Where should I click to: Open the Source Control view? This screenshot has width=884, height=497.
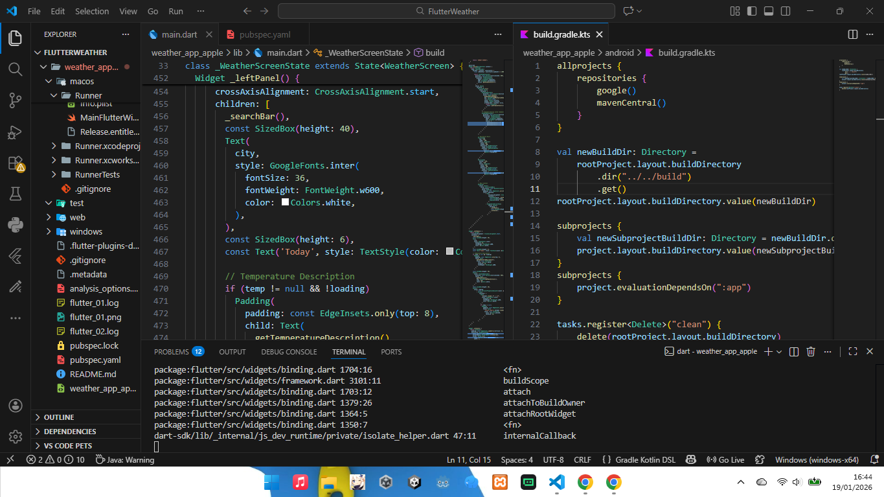pos(14,100)
